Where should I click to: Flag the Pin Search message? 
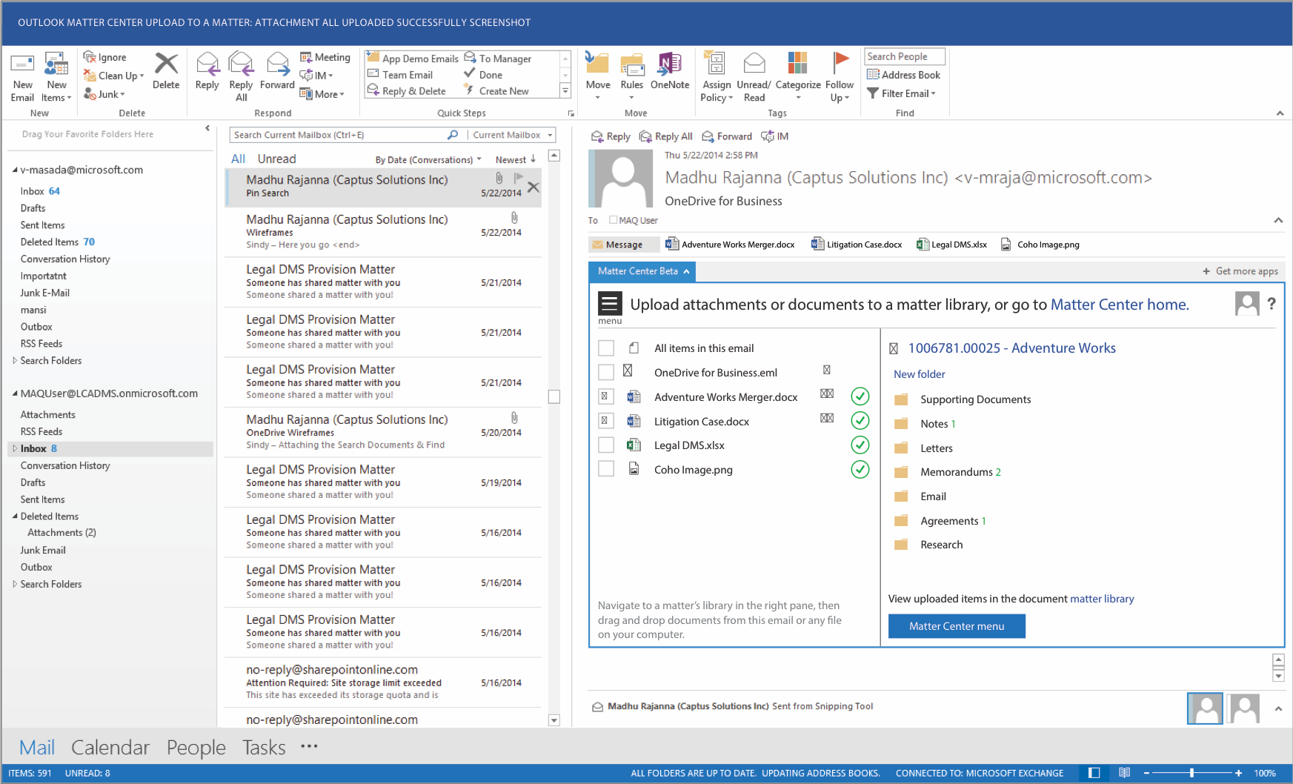tap(519, 178)
